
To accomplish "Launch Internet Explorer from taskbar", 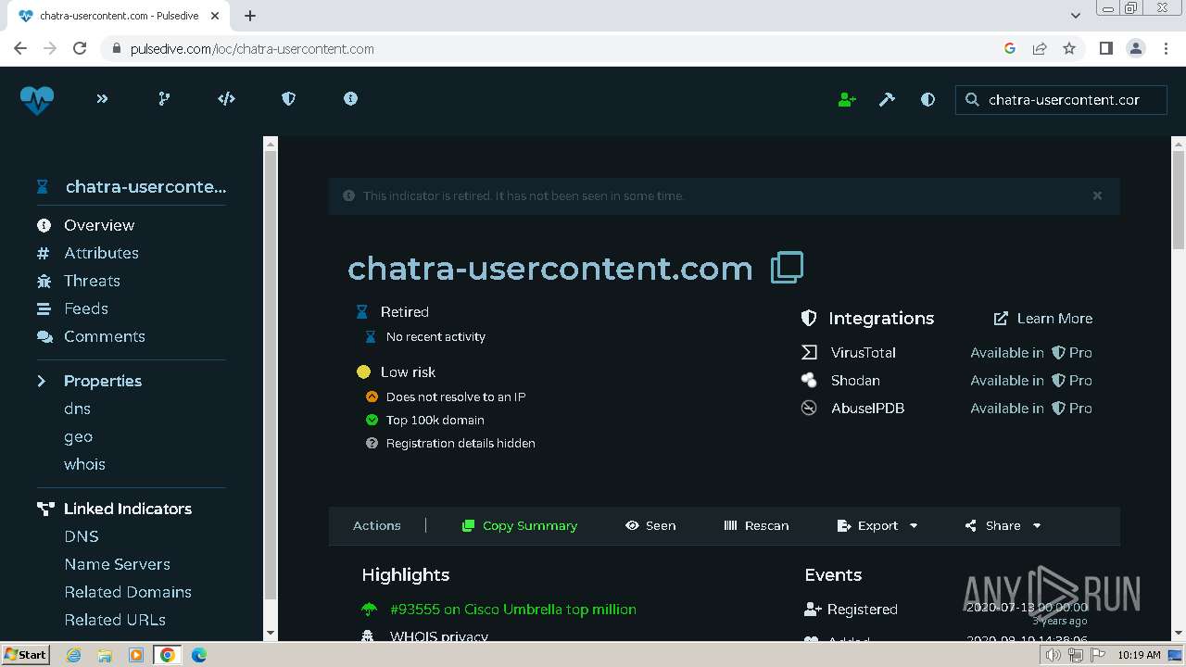I will tap(73, 655).
